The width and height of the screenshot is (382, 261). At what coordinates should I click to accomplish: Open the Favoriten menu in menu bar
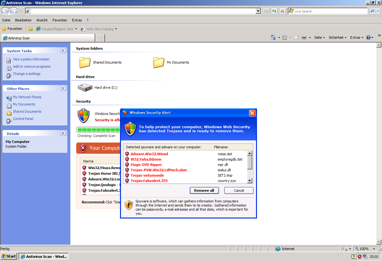pyautogui.click(x=60, y=20)
